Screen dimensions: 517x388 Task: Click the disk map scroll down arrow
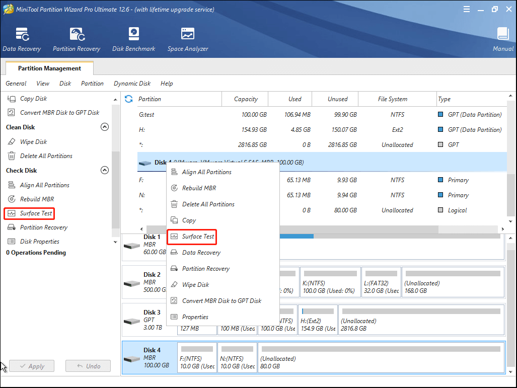(x=511, y=372)
